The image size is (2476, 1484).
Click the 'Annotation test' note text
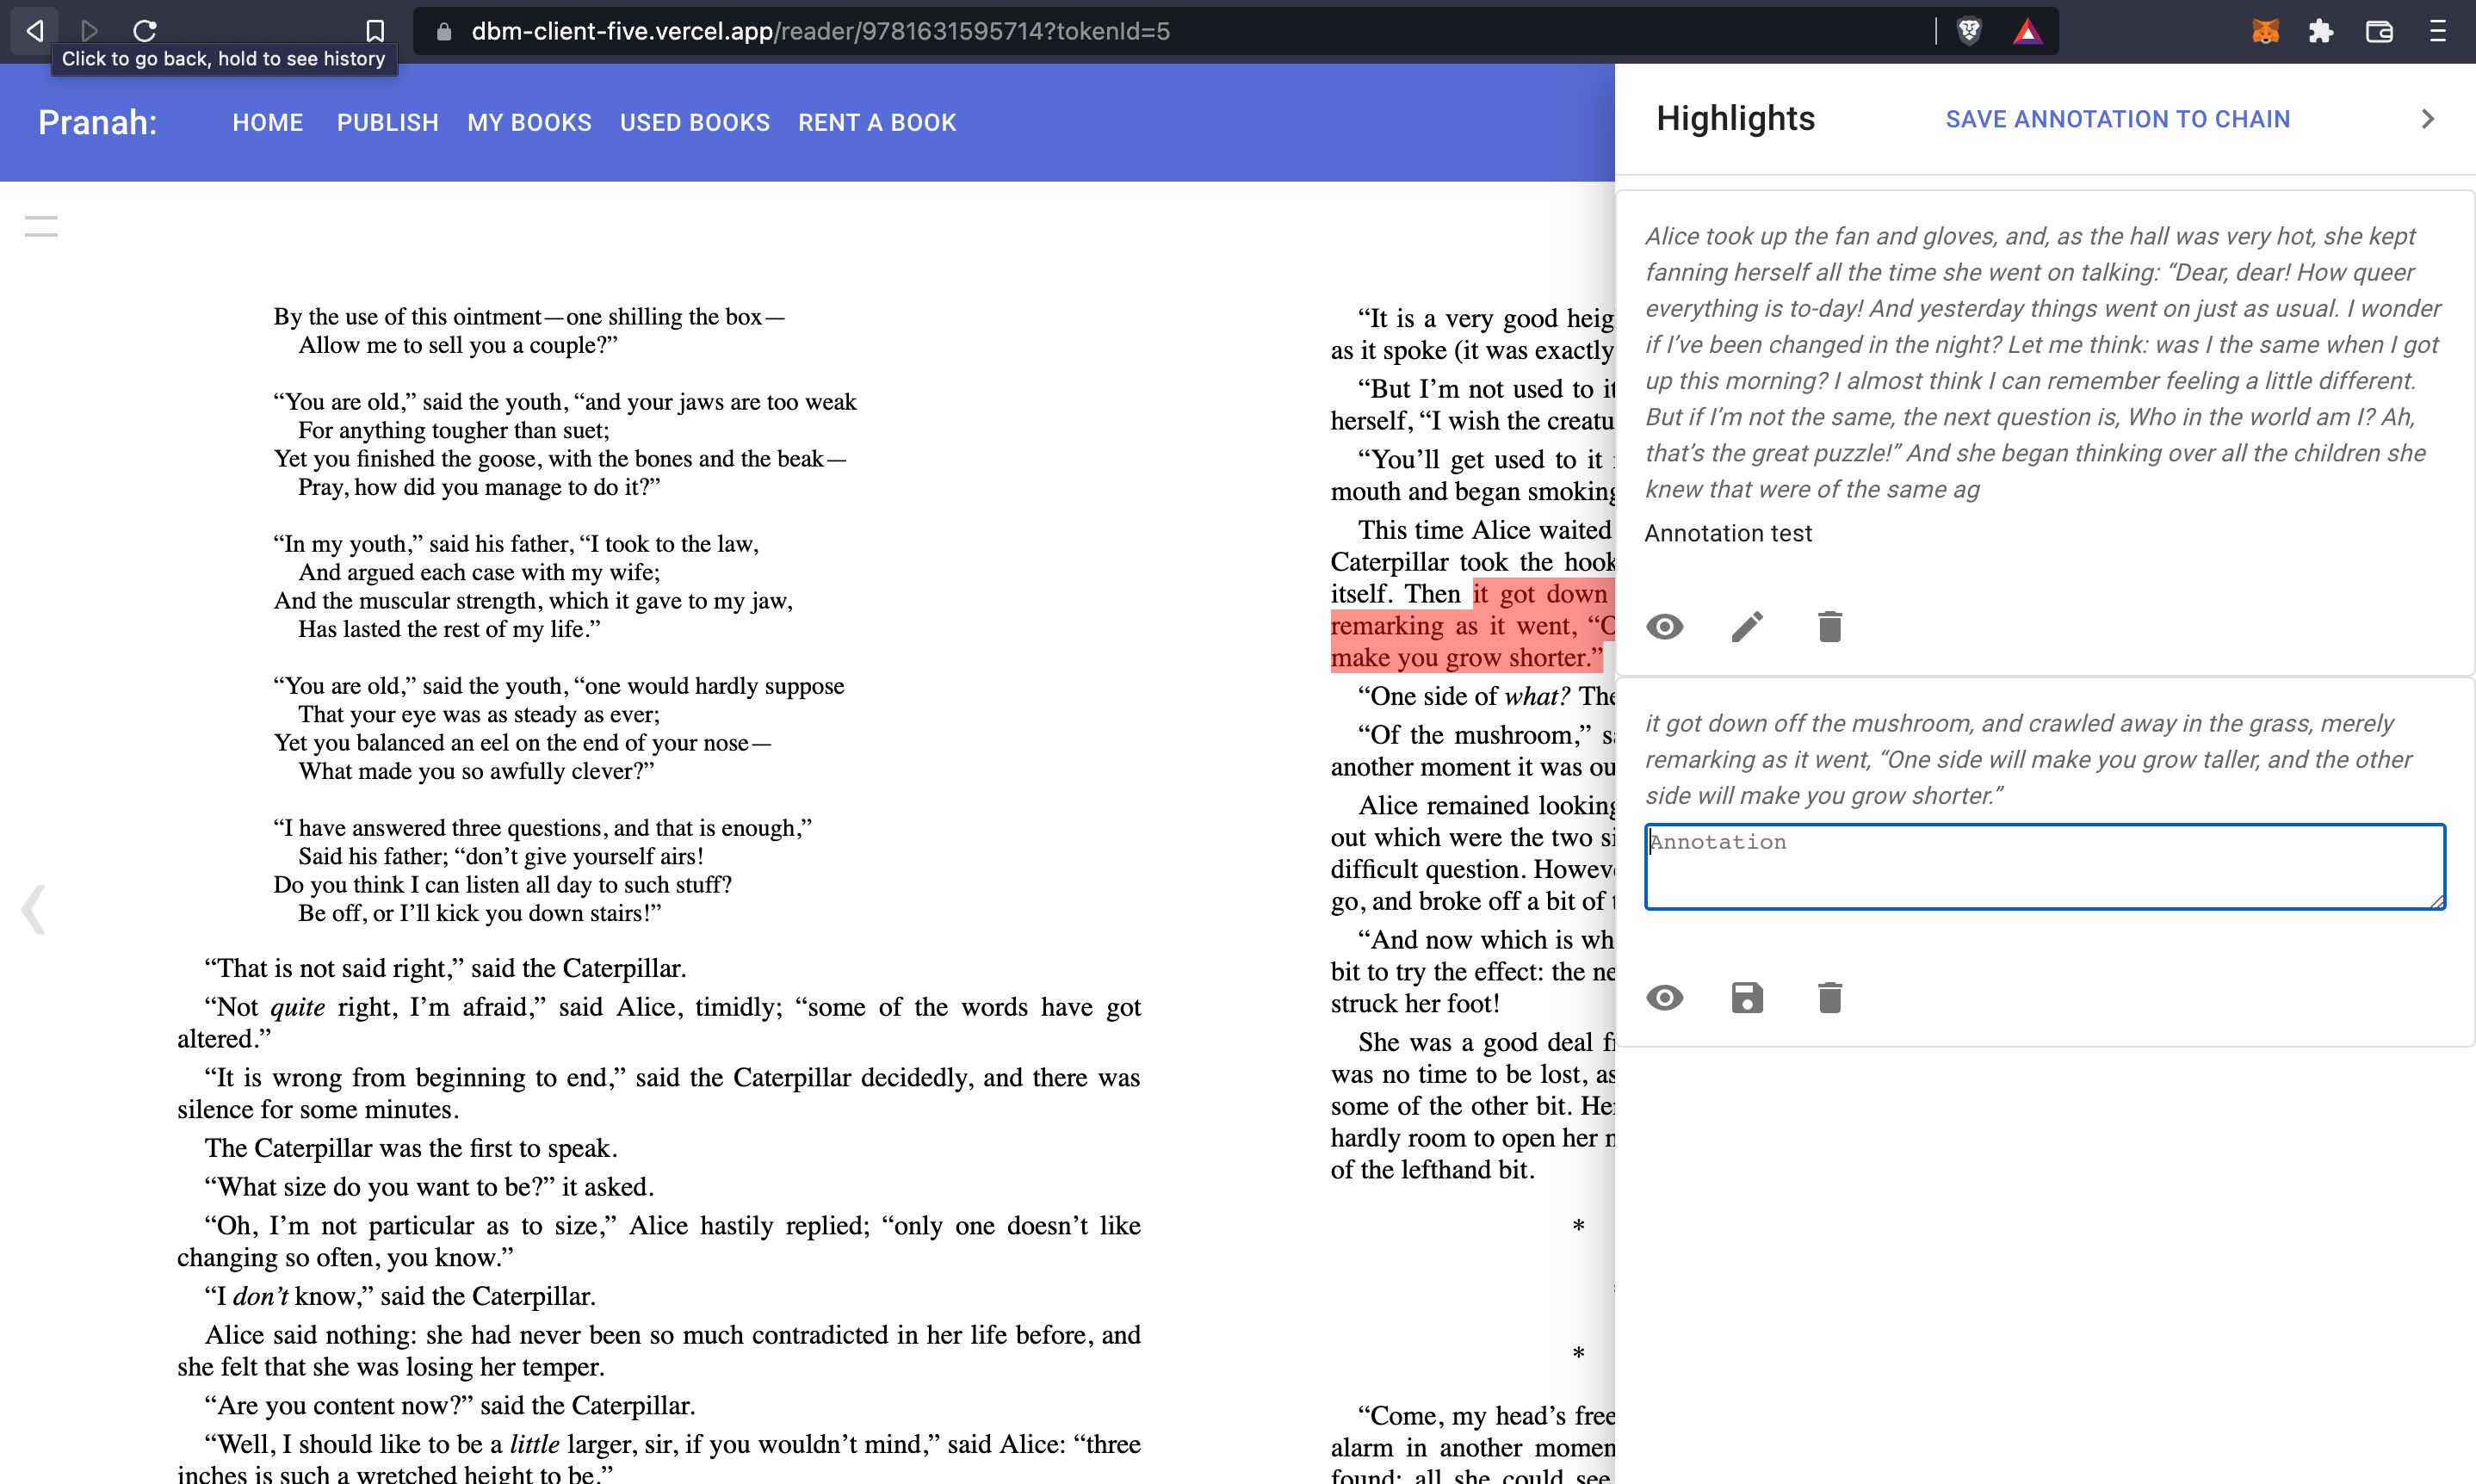pyautogui.click(x=1728, y=533)
